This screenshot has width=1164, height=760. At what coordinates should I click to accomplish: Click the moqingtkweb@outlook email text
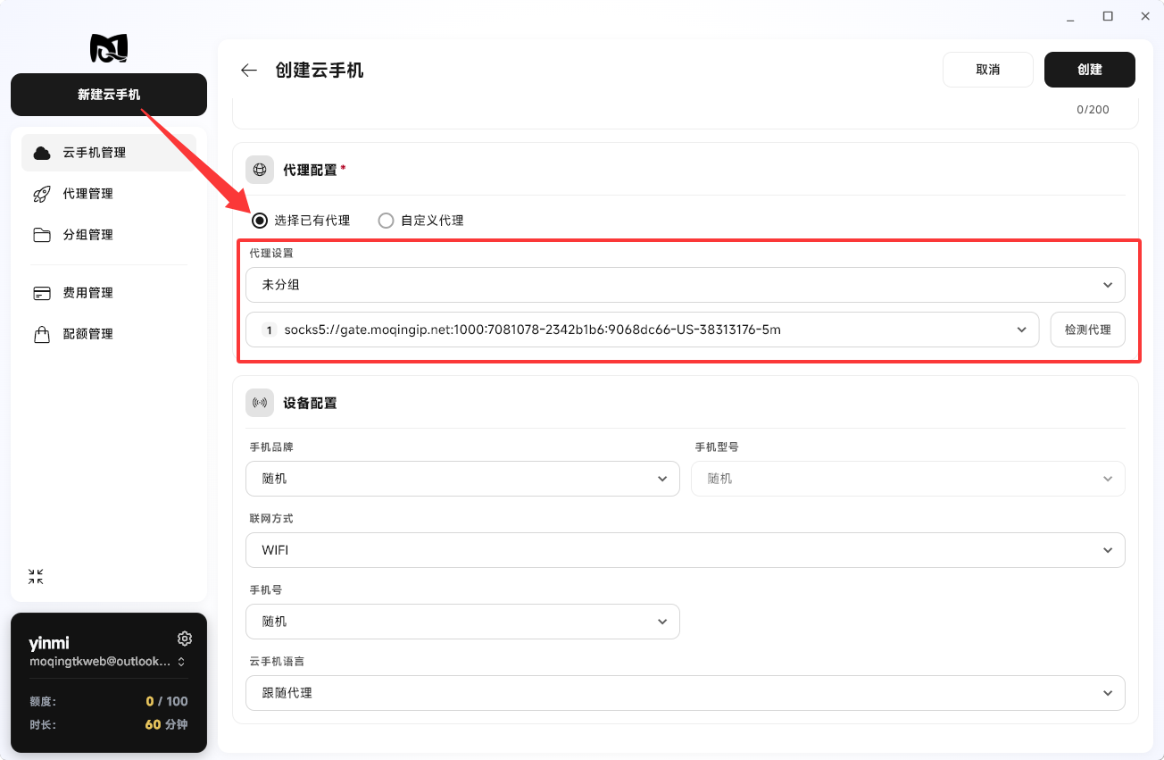[99, 662]
